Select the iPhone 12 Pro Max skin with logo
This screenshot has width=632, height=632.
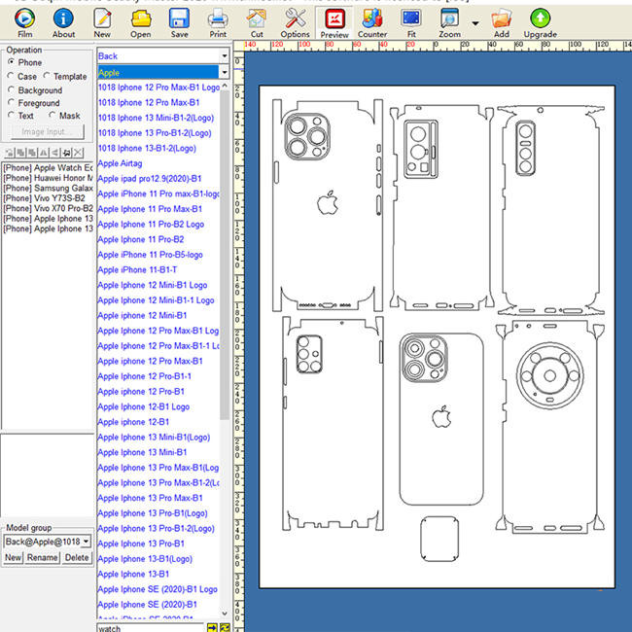tap(328, 205)
